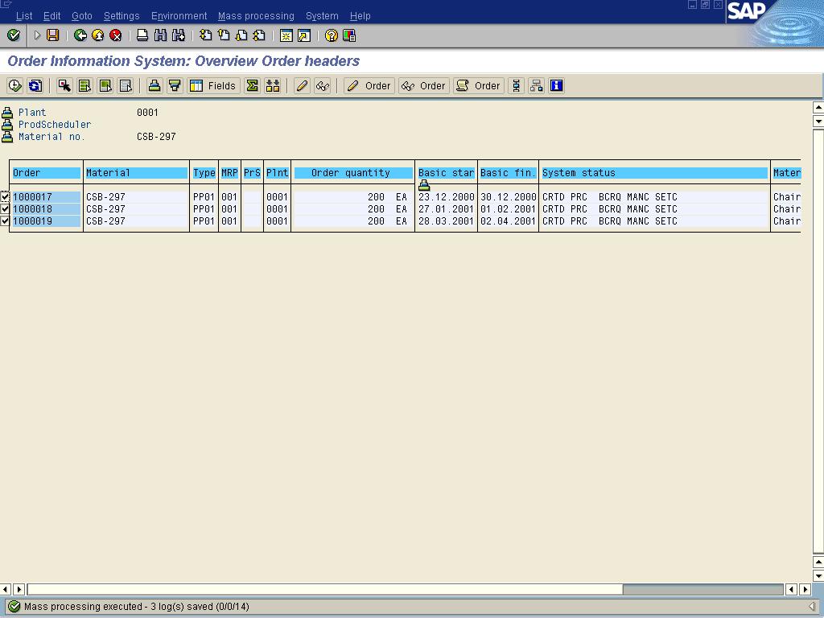This screenshot has height=618, width=824.
Task: Click the horizontal scrollbar left arrow
Action: pyautogui.click(x=6, y=589)
